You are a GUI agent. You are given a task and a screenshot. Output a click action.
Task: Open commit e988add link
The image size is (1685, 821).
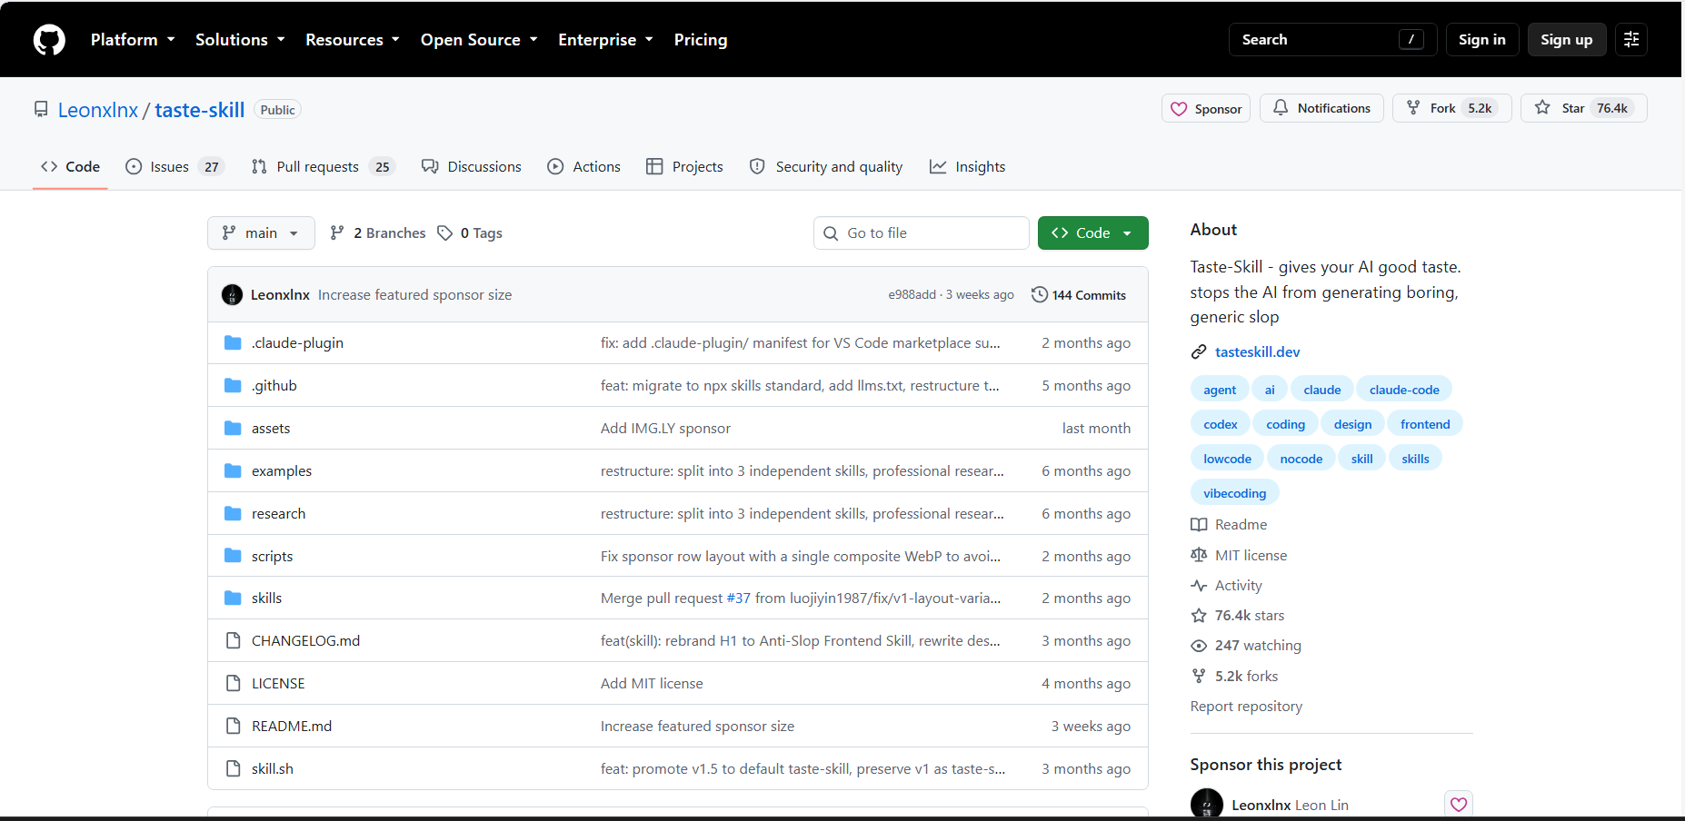click(912, 294)
